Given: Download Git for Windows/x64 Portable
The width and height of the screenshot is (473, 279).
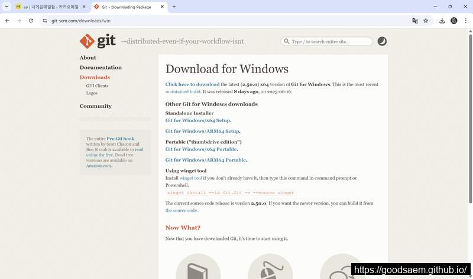Looking at the screenshot, I should [x=201, y=149].
